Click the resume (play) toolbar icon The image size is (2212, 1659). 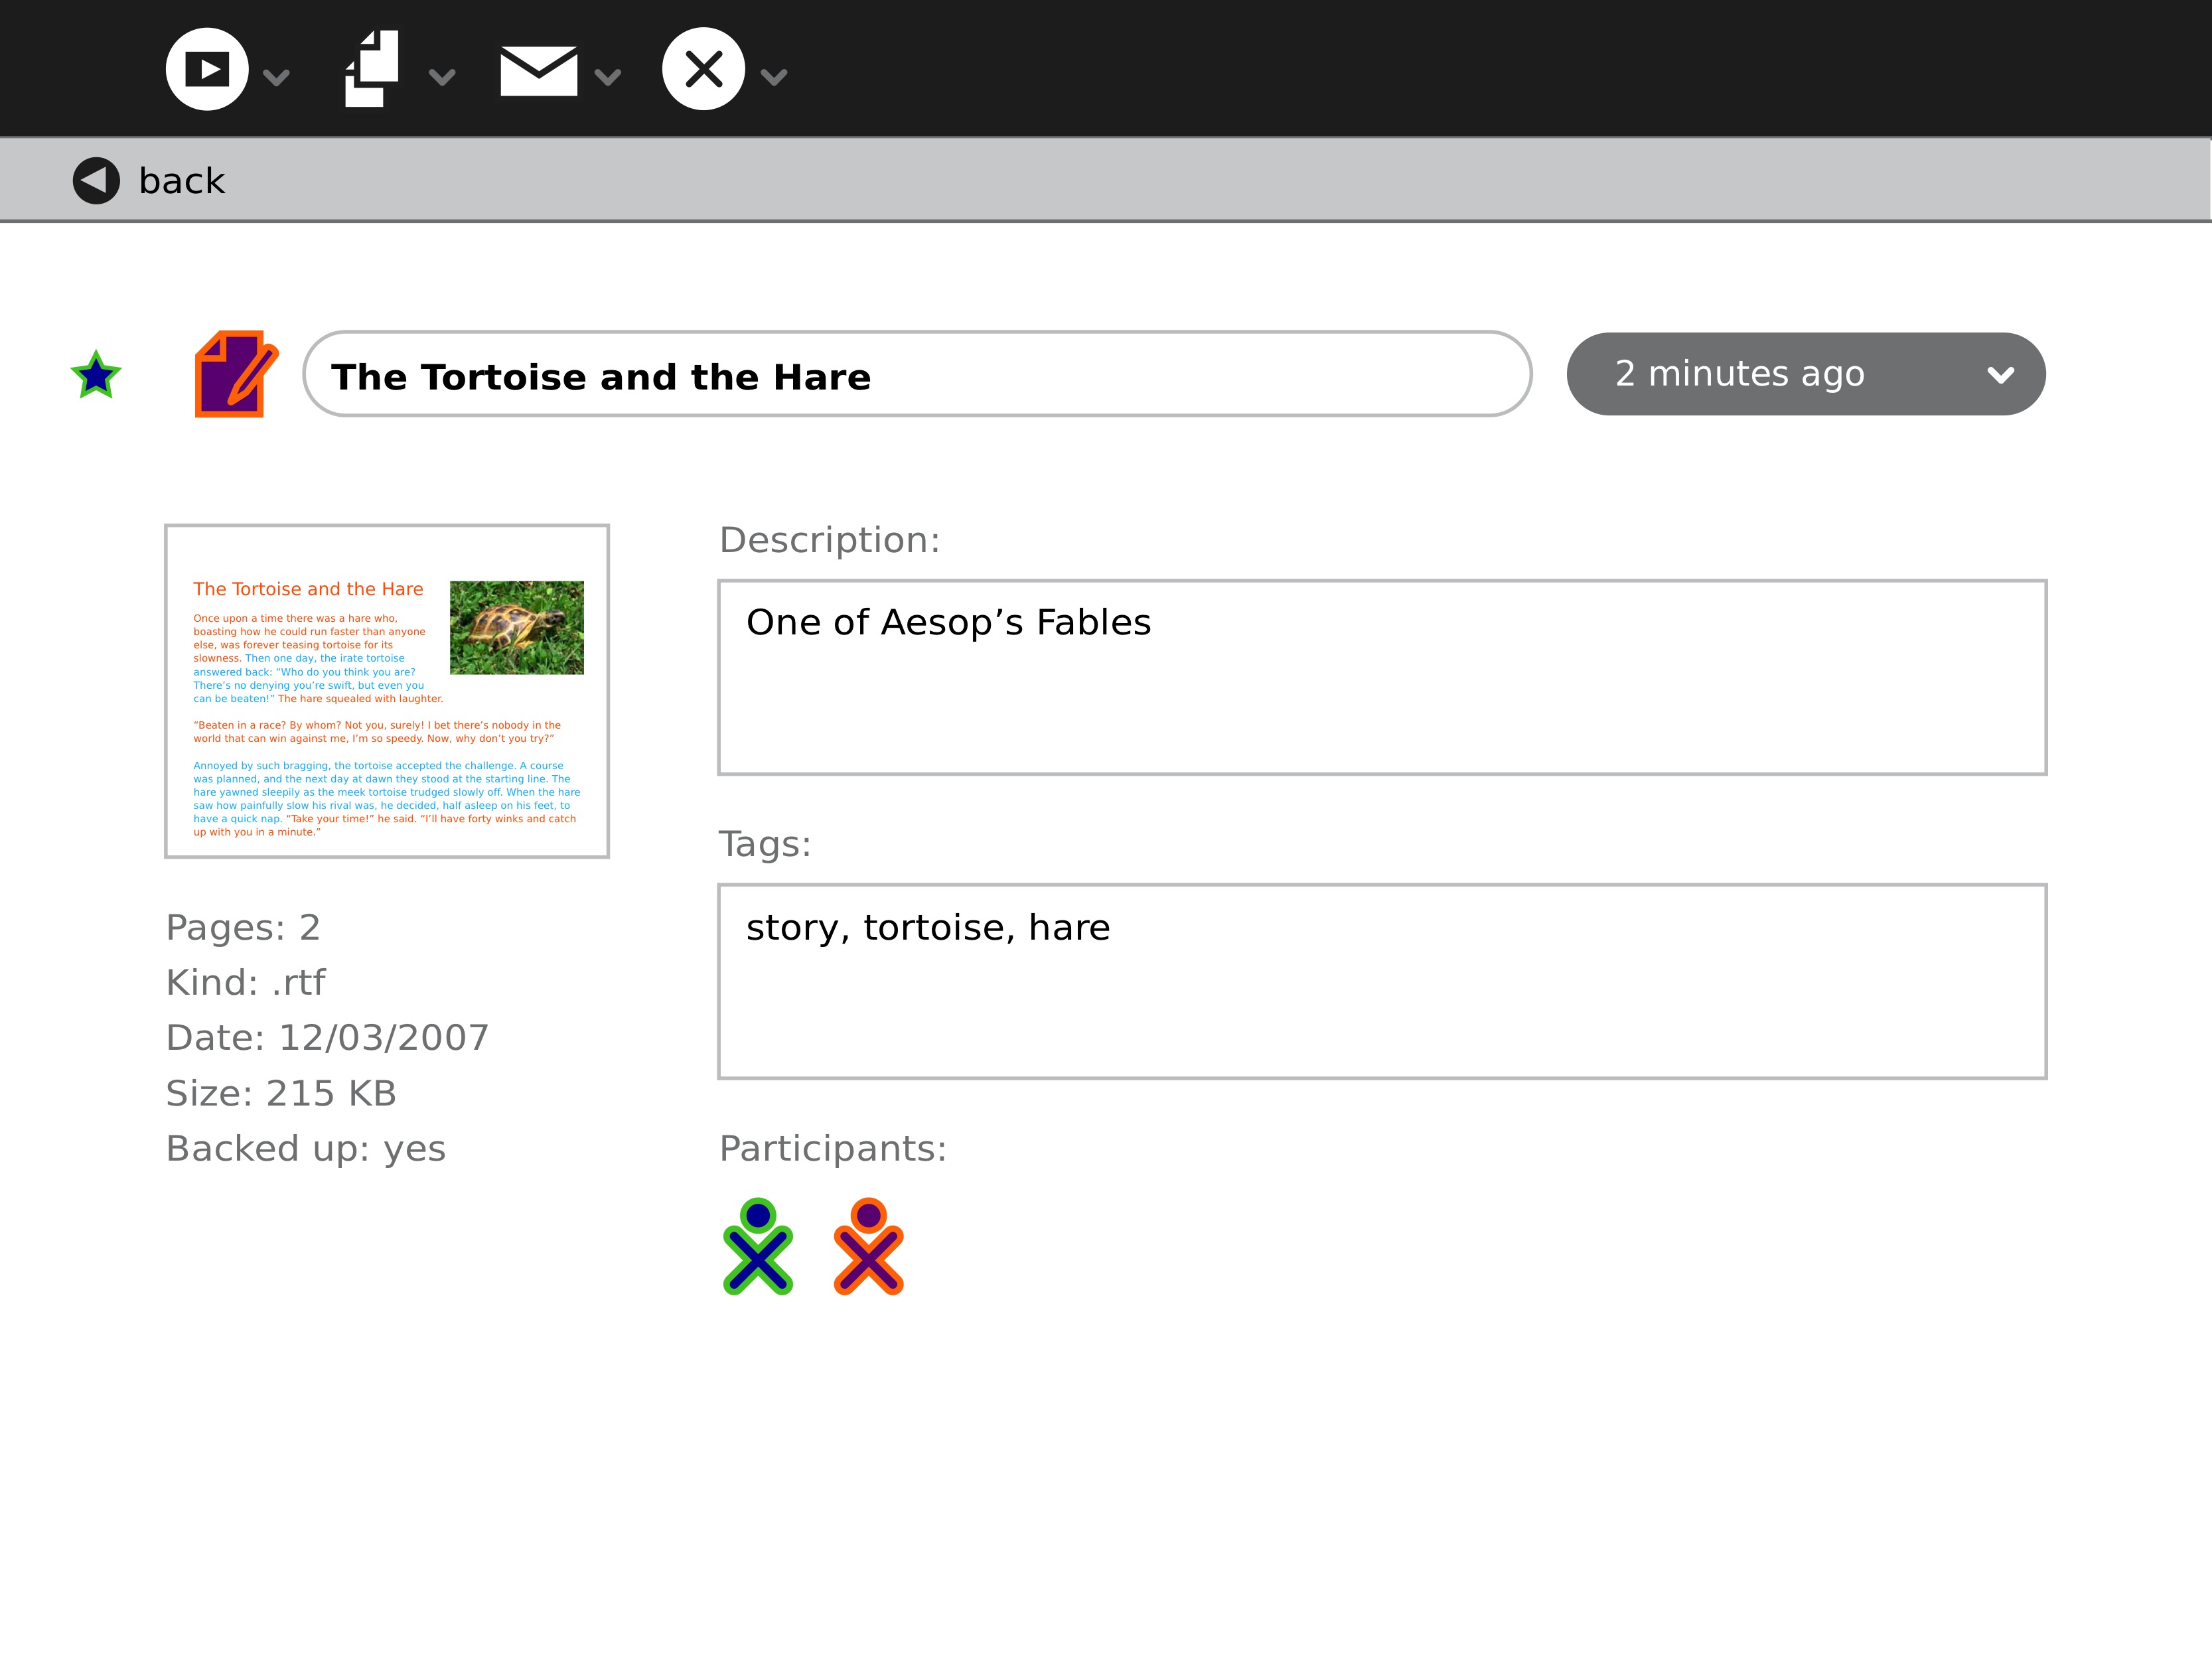tap(207, 69)
